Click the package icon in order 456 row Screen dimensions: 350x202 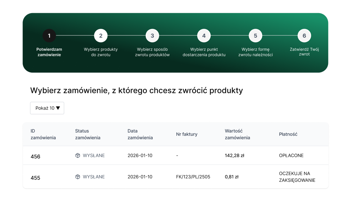tap(78, 156)
